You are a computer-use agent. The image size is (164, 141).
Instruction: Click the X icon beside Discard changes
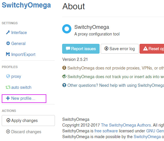pyautogui.click(x=8, y=131)
